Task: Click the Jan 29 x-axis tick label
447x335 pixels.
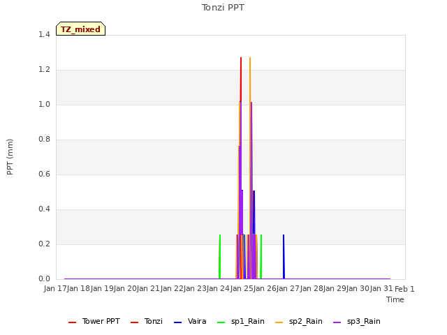Action: pyautogui.click(x=335, y=289)
